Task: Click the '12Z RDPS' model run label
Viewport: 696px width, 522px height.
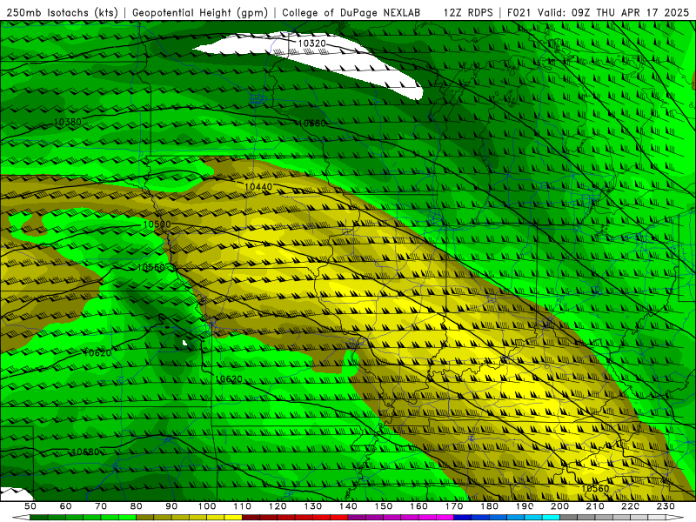Action: tap(468, 13)
